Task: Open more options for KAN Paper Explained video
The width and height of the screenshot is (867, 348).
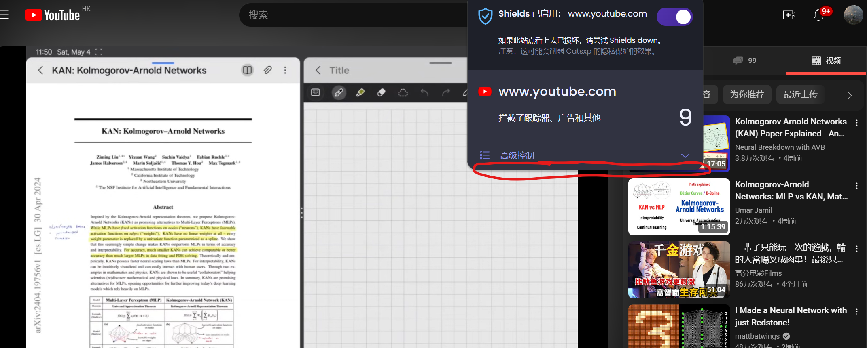Action: pos(857,122)
